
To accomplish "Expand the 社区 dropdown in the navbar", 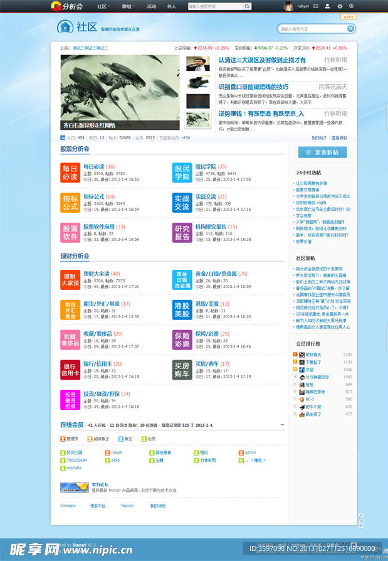I will tap(103, 6).
